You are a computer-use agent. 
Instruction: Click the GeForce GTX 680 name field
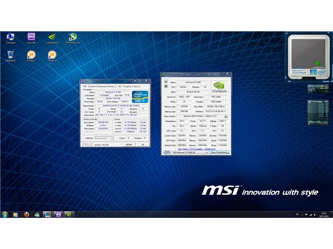click(193, 82)
